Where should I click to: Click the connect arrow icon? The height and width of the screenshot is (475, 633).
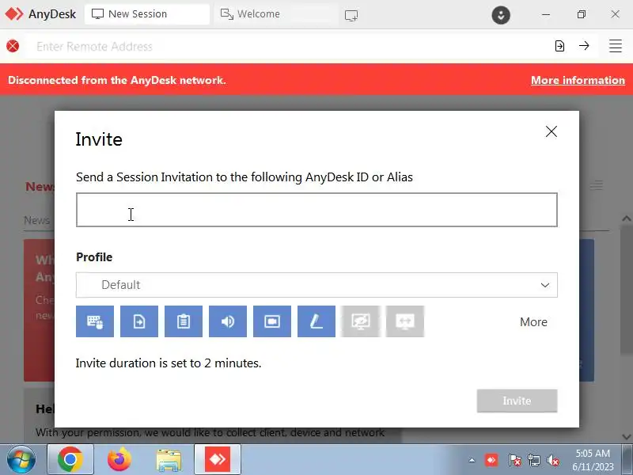tap(584, 46)
